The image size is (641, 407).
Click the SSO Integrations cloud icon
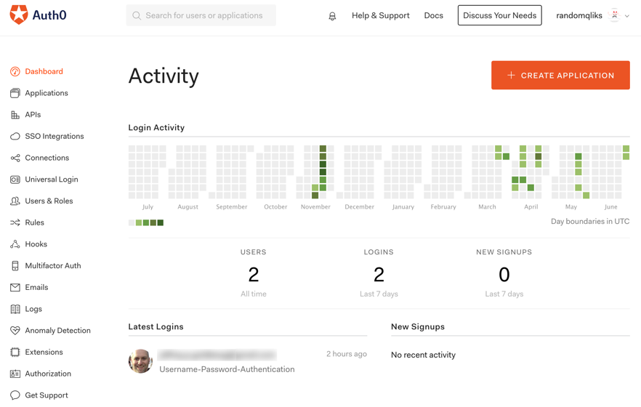point(15,136)
